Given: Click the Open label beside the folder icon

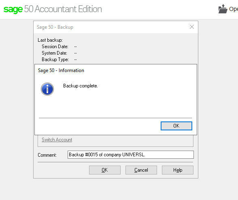Looking at the screenshot, I should click(x=234, y=9).
